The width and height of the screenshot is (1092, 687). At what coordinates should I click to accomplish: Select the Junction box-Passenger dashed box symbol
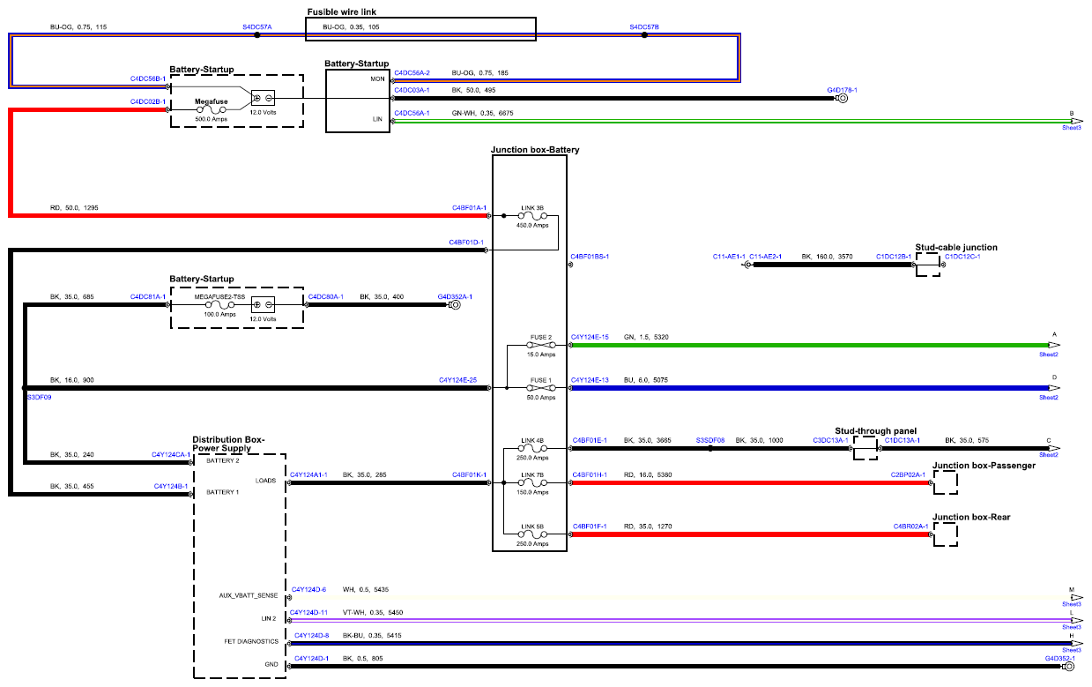click(x=945, y=483)
